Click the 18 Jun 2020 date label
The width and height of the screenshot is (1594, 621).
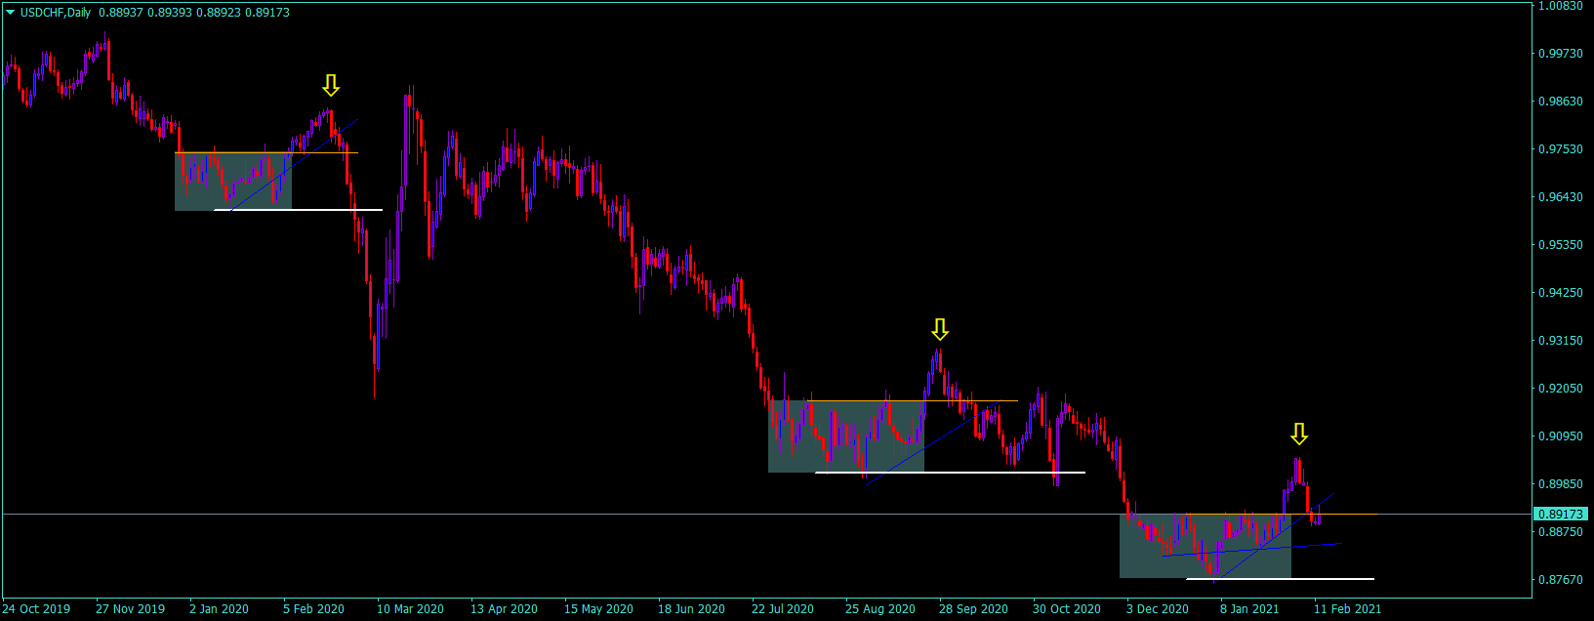coord(691,609)
